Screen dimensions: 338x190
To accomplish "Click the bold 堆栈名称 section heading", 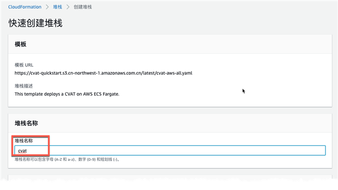I will click(x=27, y=124).
